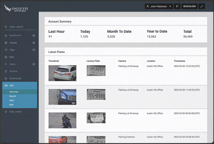Screen dimensions: 214x144
Task: Open the blue truck thumbnail
Action: [62, 97]
